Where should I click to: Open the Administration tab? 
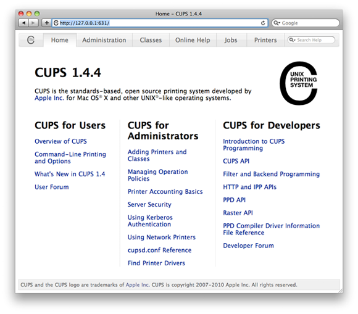click(x=104, y=40)
